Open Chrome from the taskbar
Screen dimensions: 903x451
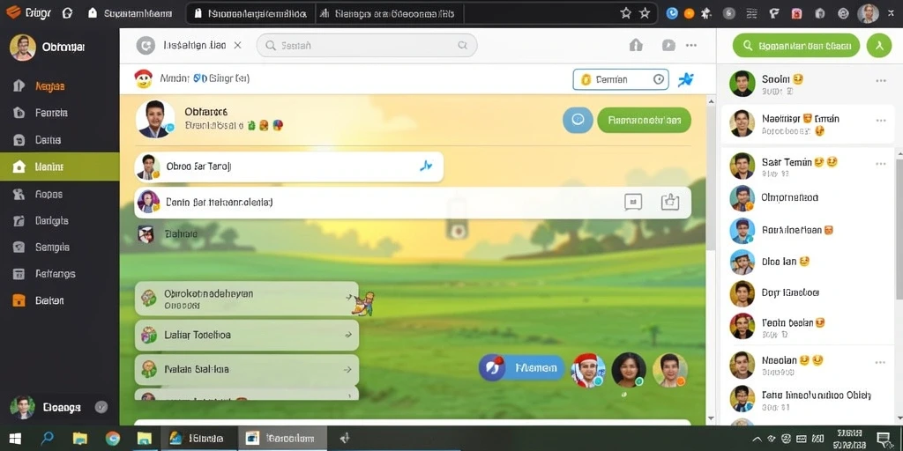click(112, 439)
